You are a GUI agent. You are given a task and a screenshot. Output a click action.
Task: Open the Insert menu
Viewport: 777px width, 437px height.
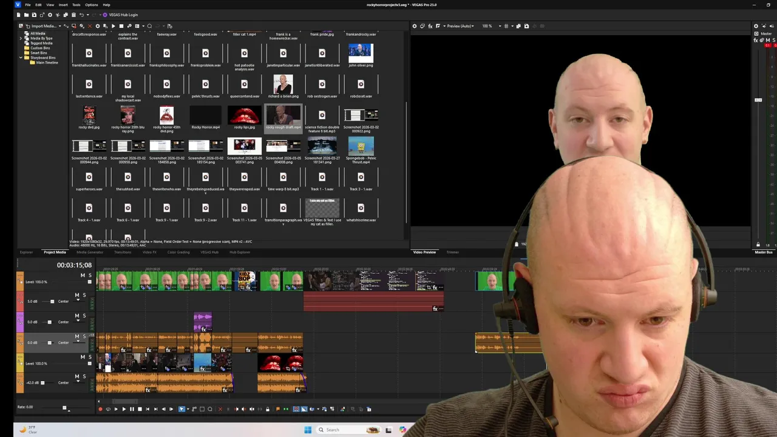click(x=63, y=5)
